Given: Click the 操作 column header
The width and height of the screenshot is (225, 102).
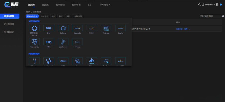Looking at the screenshot, I should [178, 22].
